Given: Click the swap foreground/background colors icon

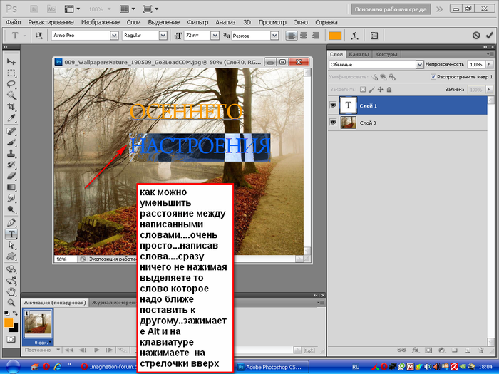Looking at the screenshot, I should (15, 313).
